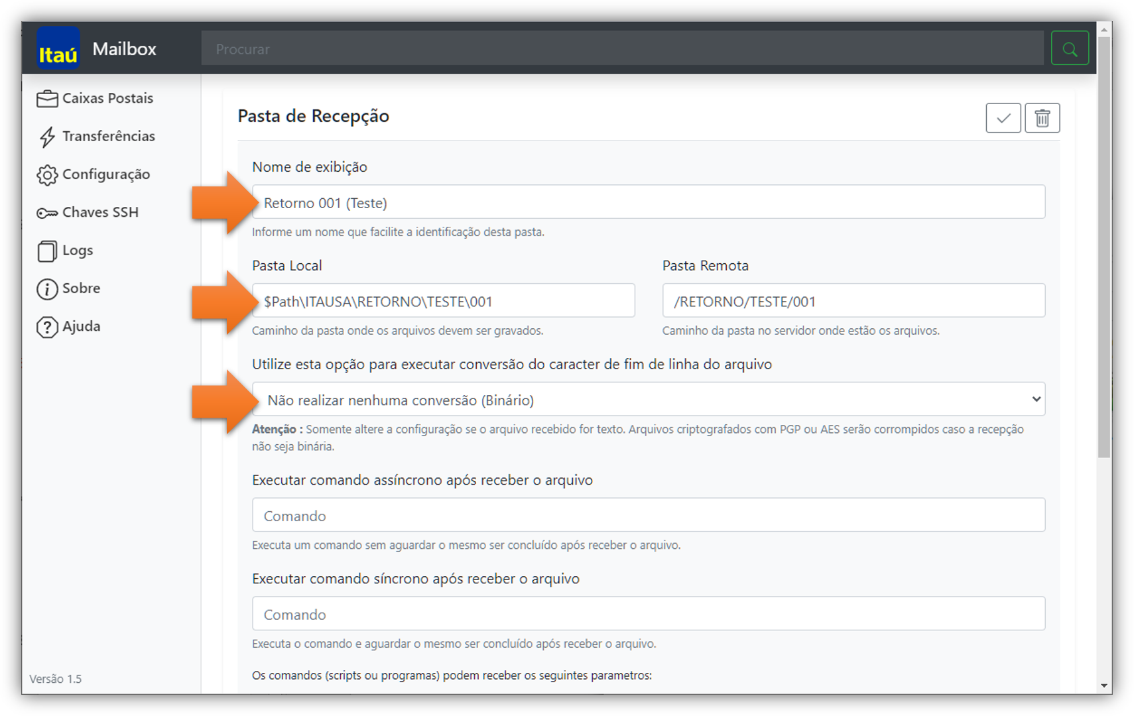
Task: Click the Nome de exibição input field
Action: [x=649, y=202]
